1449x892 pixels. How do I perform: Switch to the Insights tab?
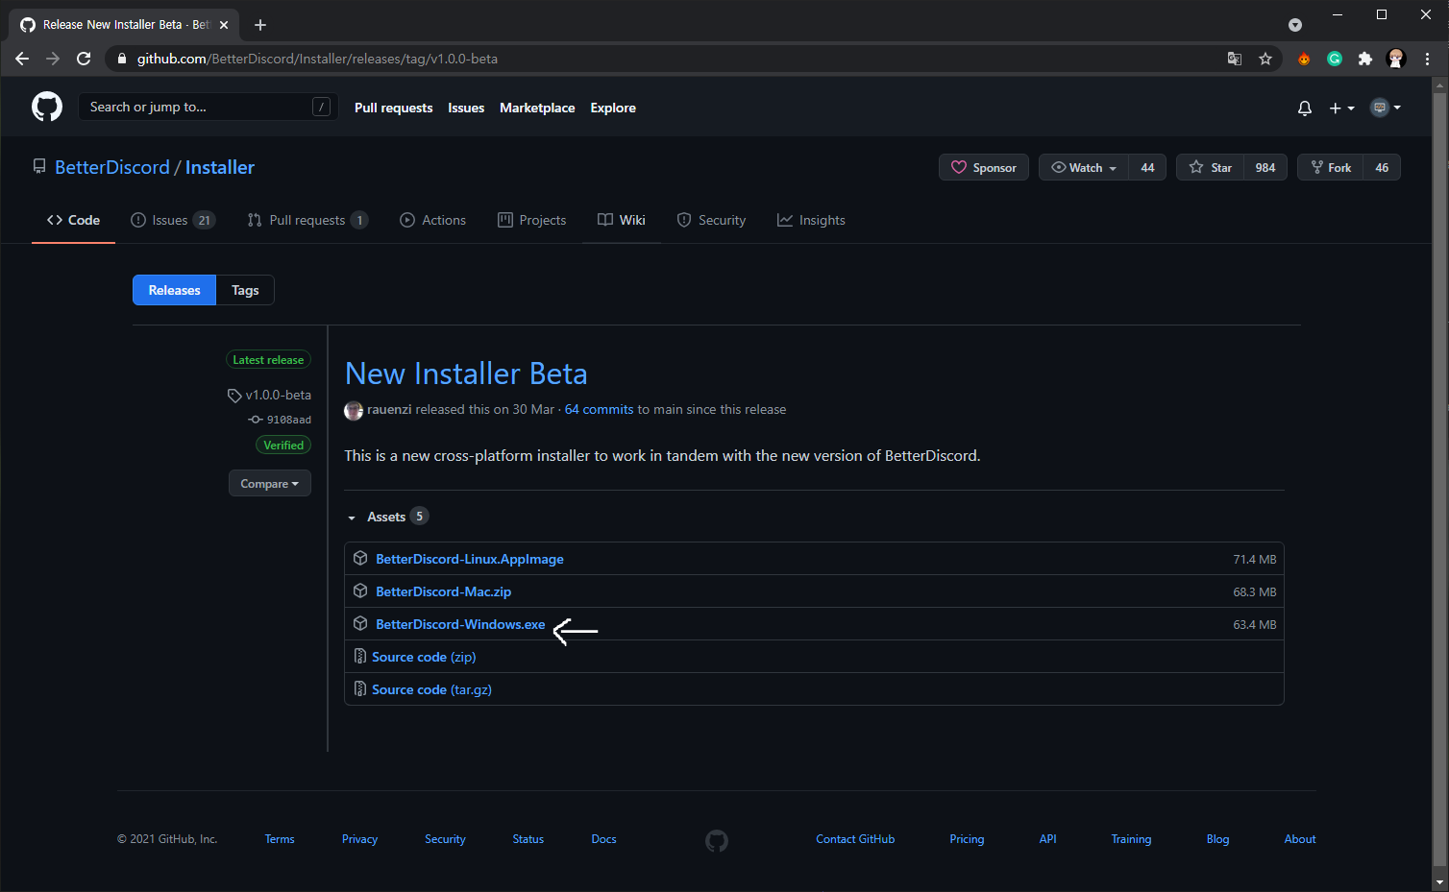click(x=811, y=220)
